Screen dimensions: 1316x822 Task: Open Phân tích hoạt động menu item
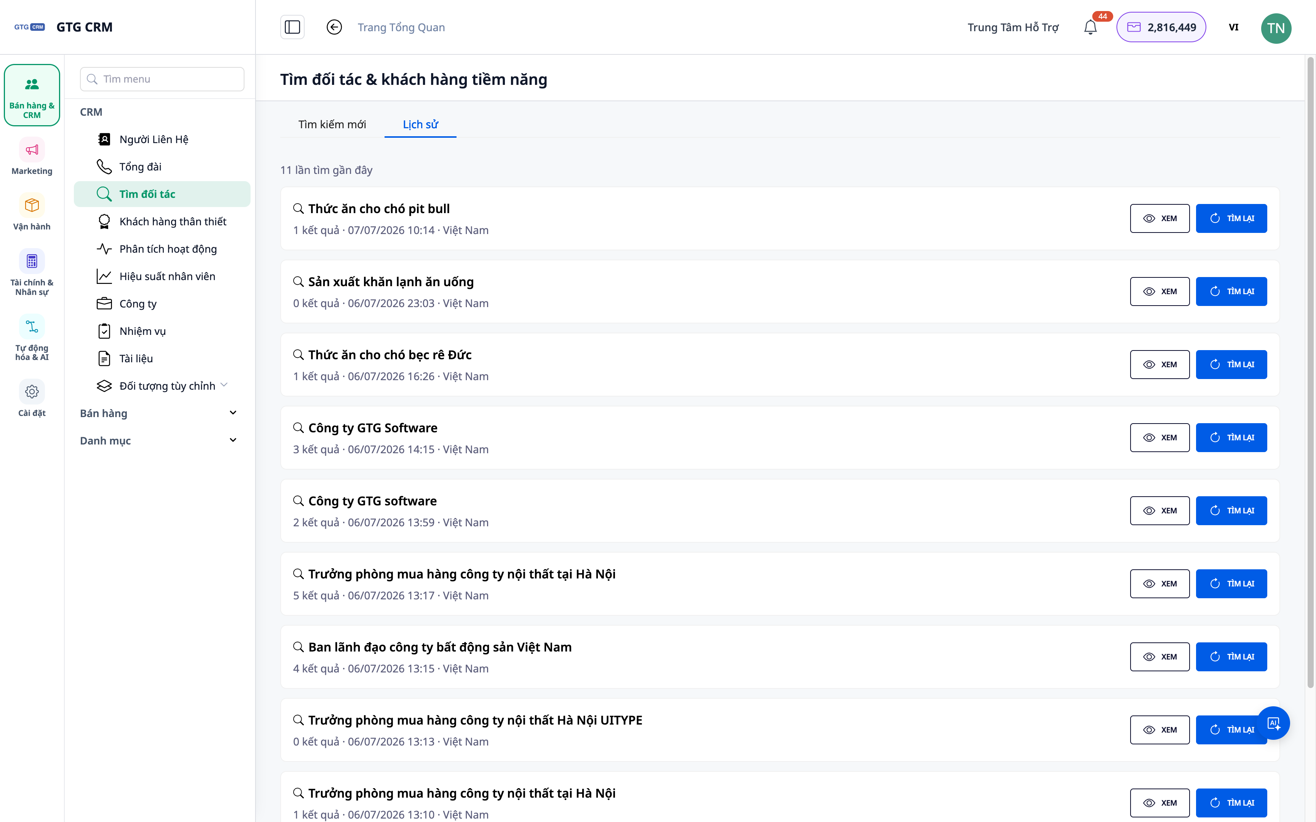[162, 249]
